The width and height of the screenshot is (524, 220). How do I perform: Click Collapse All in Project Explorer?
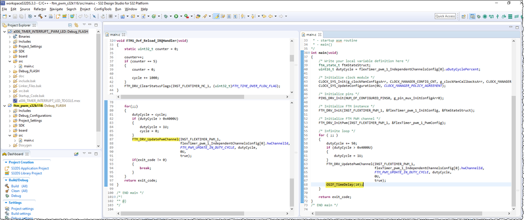[x=71, y=25]
